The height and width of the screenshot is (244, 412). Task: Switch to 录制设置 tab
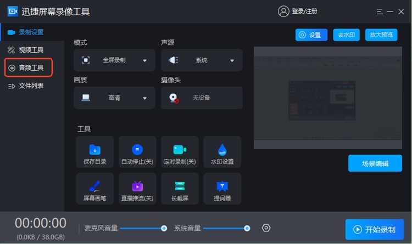point(32,32)
